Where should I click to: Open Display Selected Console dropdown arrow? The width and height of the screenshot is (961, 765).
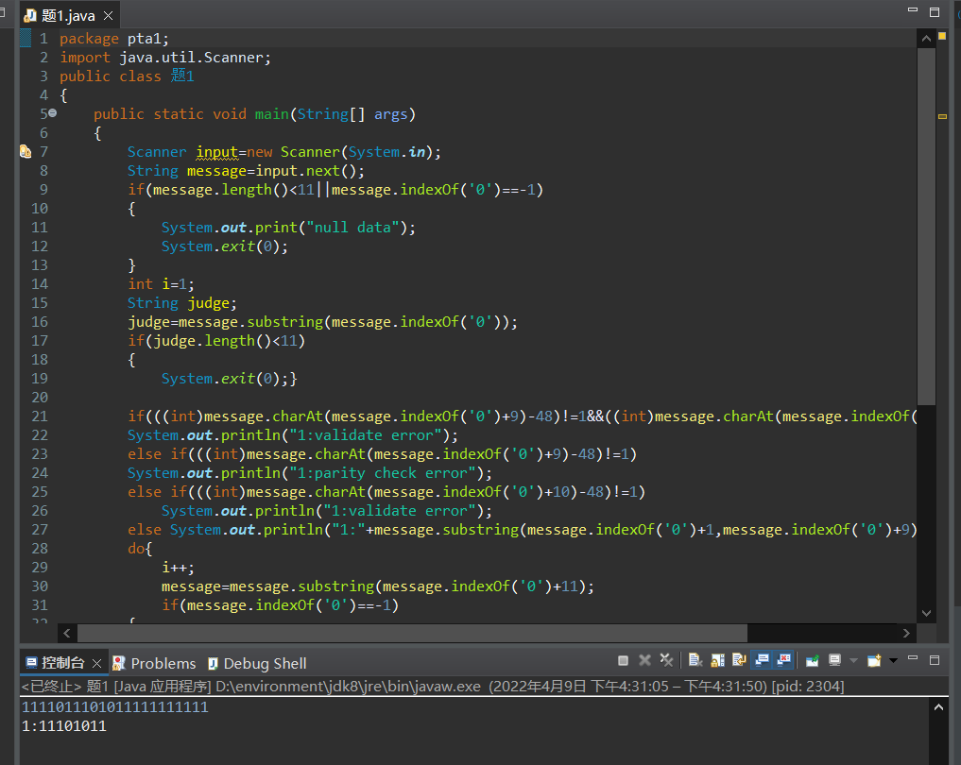coord(853,661)
